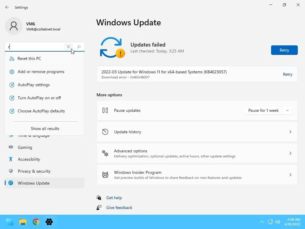Click the Gaming controller icon
This screenshot has height=229, width=305.
point(11,147)
